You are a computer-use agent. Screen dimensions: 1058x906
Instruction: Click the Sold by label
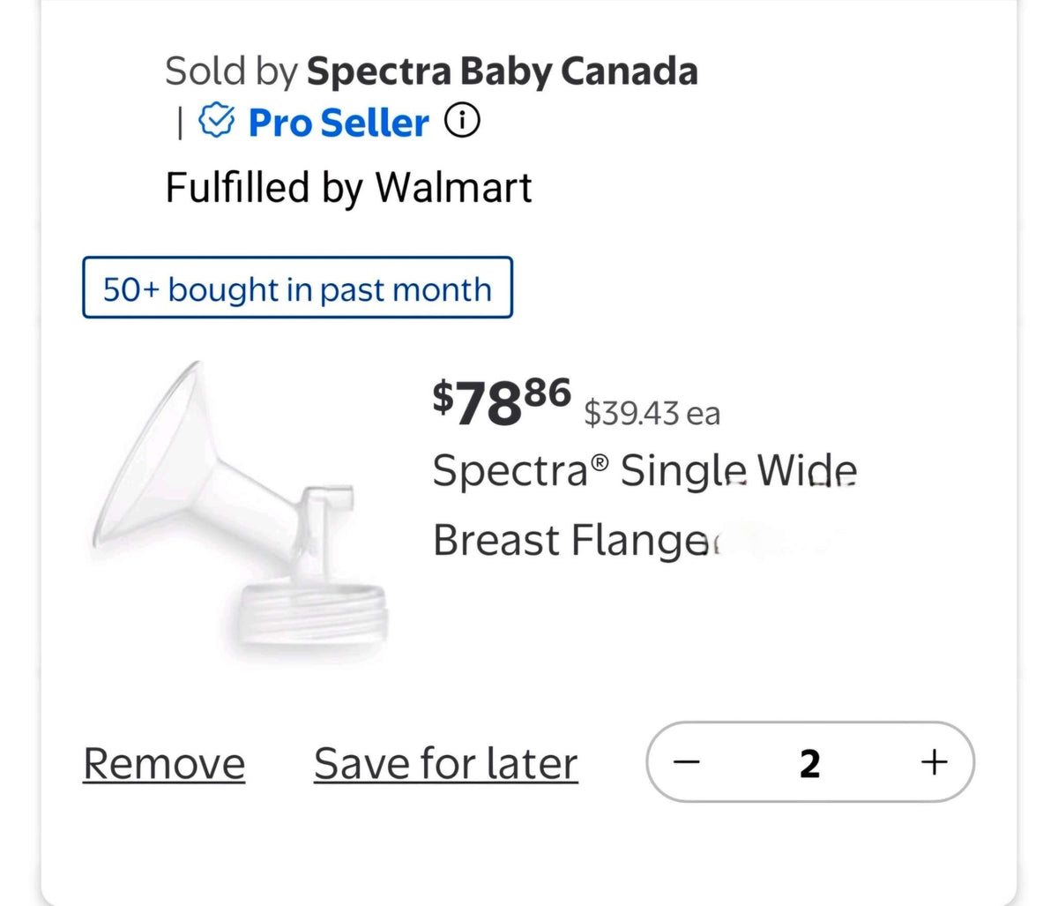(232, 71)
